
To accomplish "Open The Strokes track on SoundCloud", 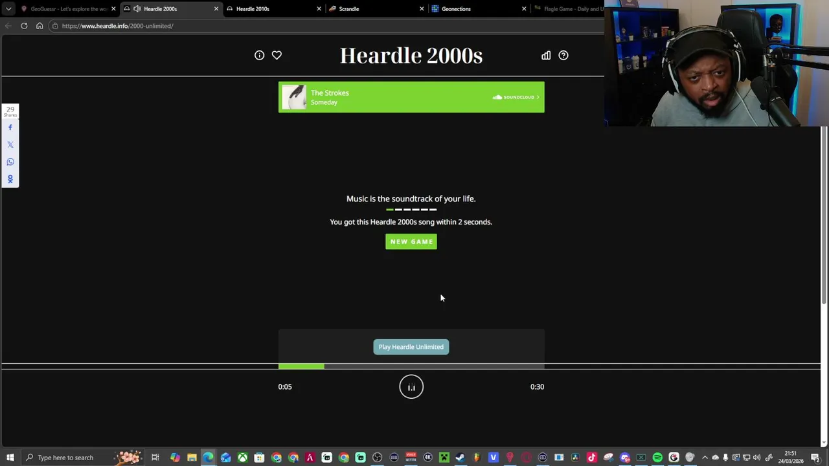I will tap(516, 97).
